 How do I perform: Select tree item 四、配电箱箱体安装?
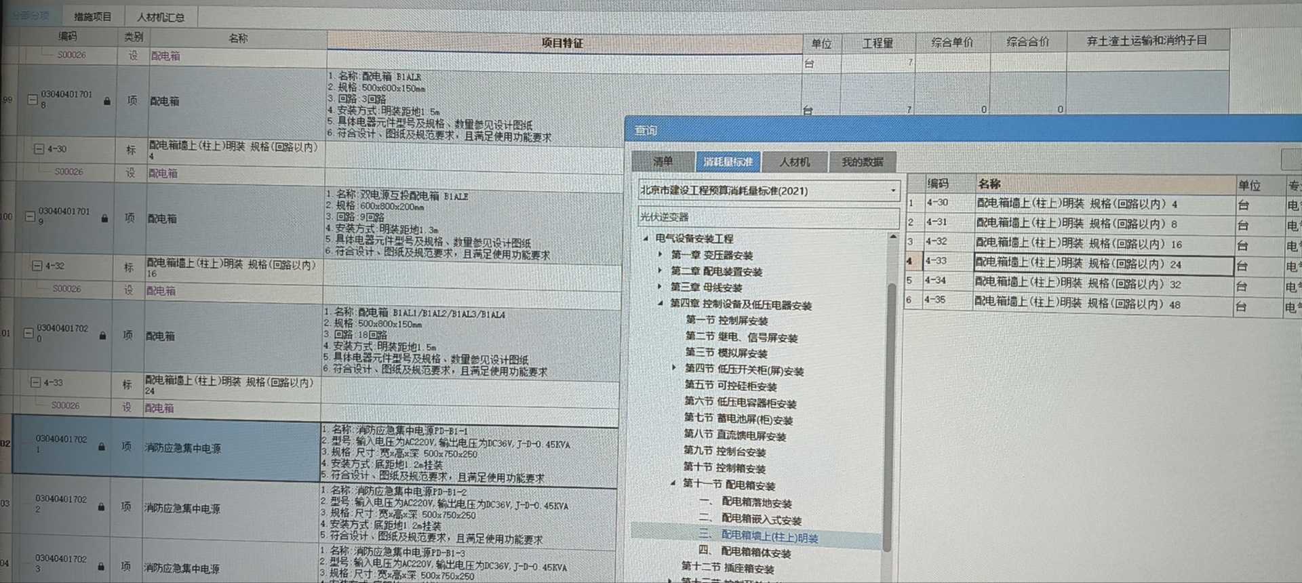click(x=745, y=552)
